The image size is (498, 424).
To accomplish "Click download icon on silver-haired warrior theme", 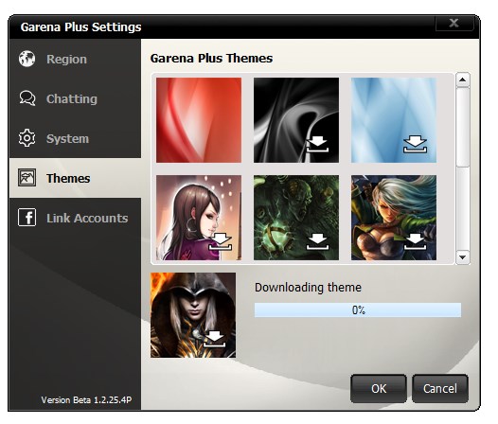I will tap(415, 241).
